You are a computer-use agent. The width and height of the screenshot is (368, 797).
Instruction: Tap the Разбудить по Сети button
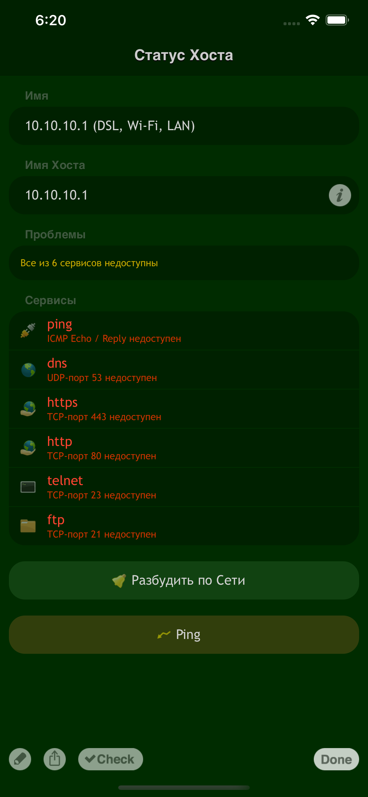pyautogui.click(x=184, y=580)
